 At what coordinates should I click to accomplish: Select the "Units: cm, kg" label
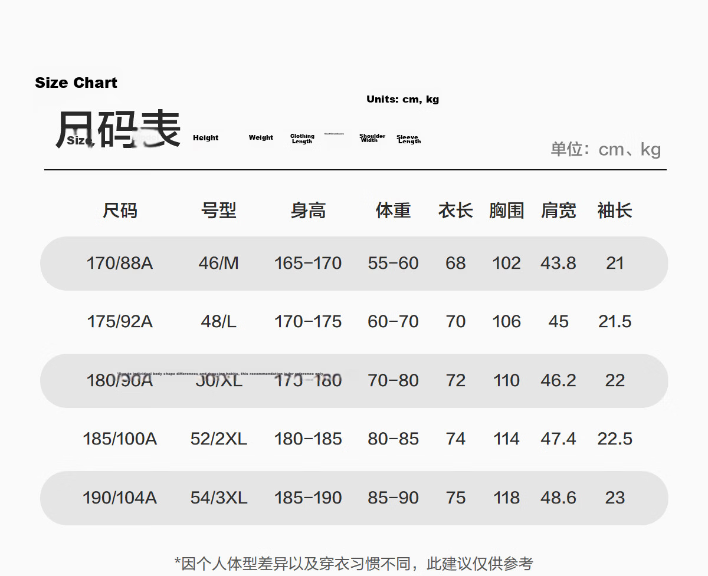click(402, 99)
